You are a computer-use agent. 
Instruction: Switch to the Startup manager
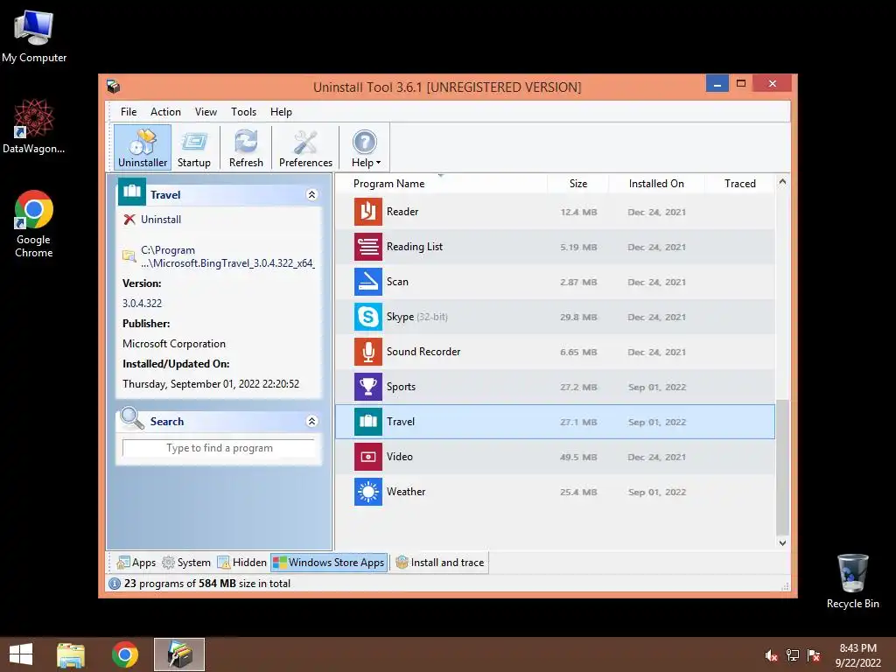pos(194,148)
